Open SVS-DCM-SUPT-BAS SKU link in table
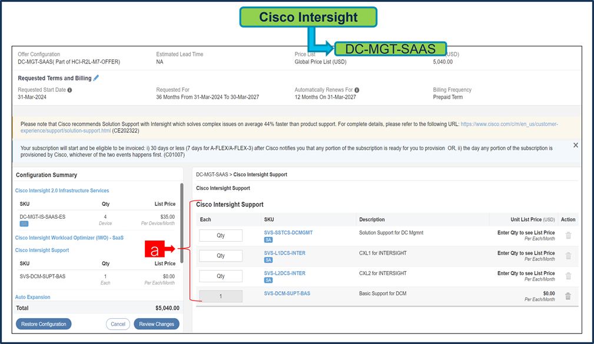The width and height of the screenshot is (594, 344). pyautogui.click(x=287, y=293)
